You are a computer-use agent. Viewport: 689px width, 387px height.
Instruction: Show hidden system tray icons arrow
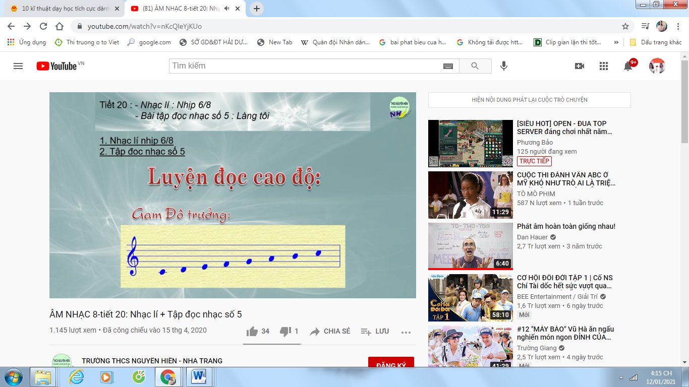point(621,377)
